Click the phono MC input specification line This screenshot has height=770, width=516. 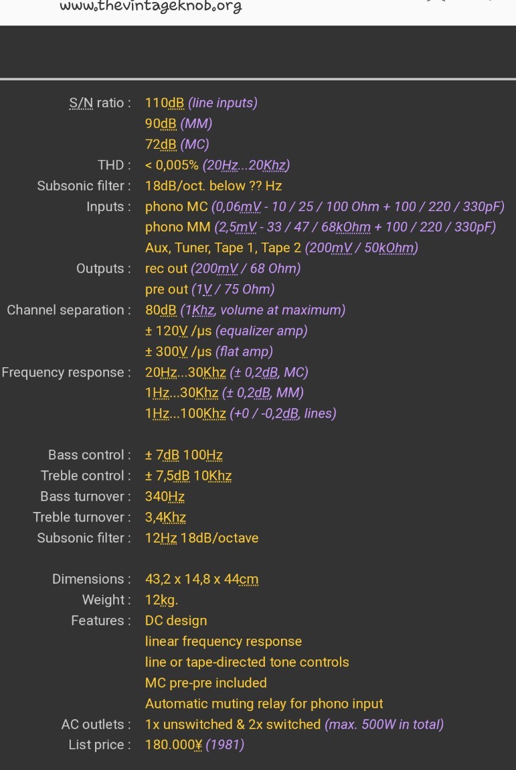[325, 206]
